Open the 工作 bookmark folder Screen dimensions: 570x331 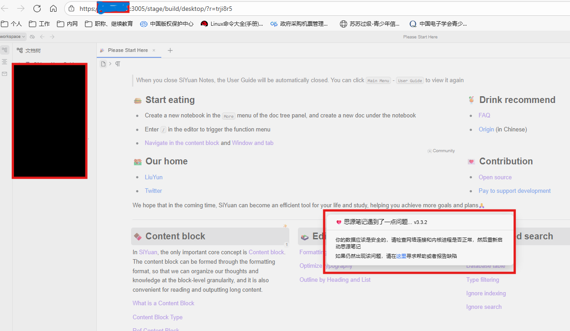[x=39, y=24]
